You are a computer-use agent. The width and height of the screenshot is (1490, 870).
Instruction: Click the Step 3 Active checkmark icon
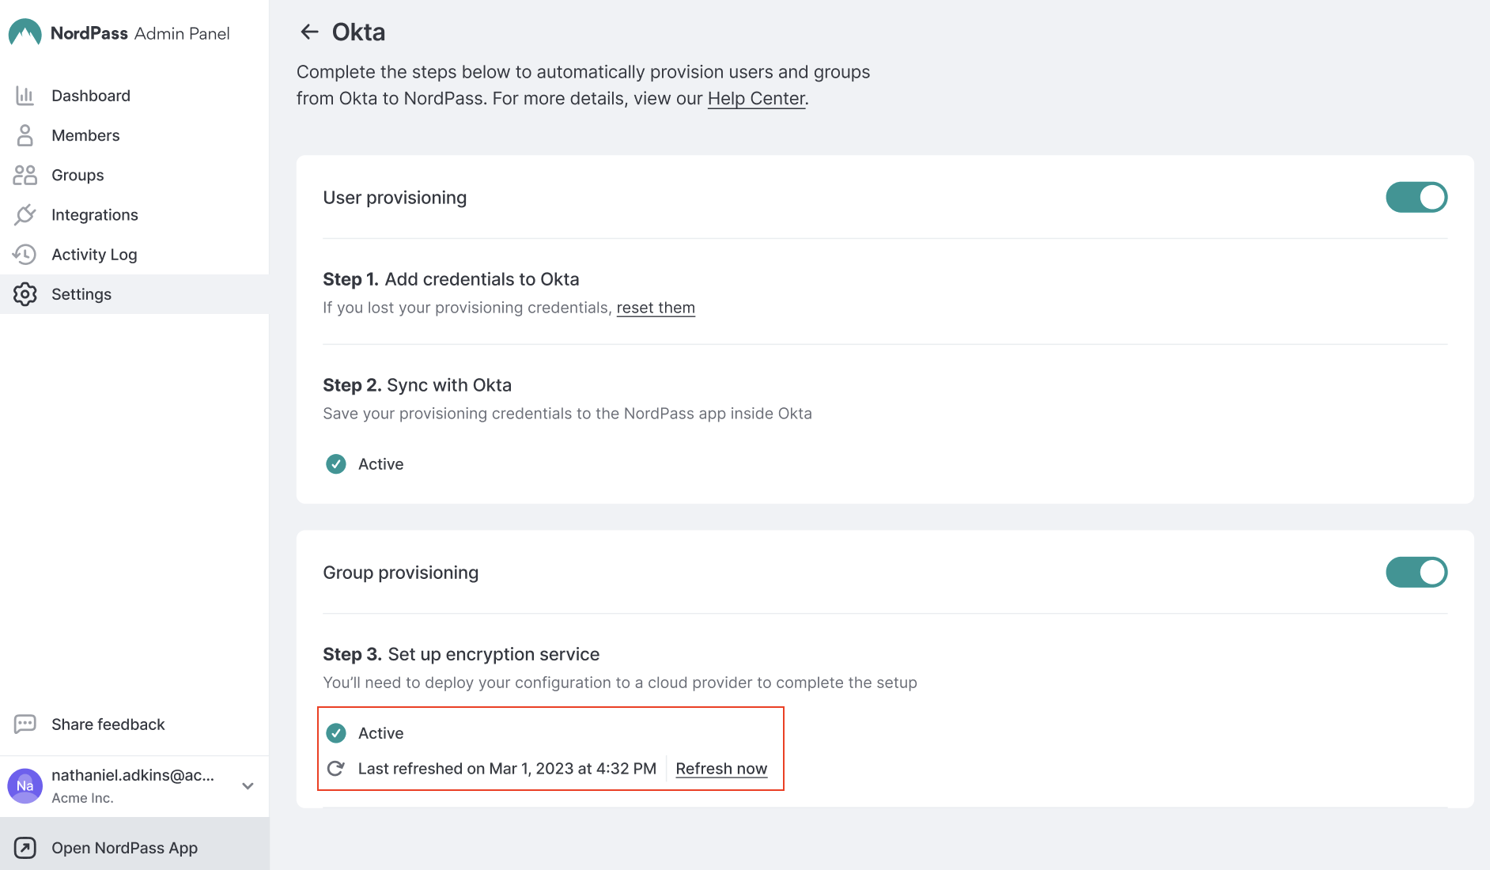[x=336, y=733]
